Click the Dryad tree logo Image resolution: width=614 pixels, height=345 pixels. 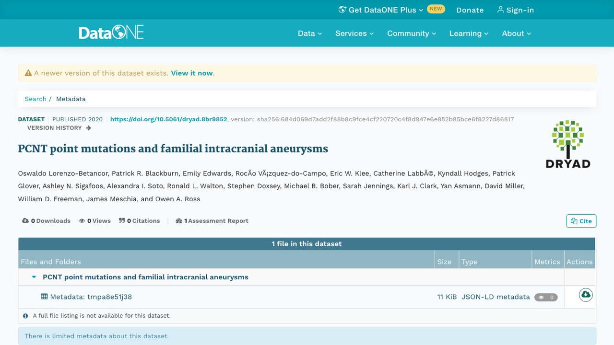568,144
